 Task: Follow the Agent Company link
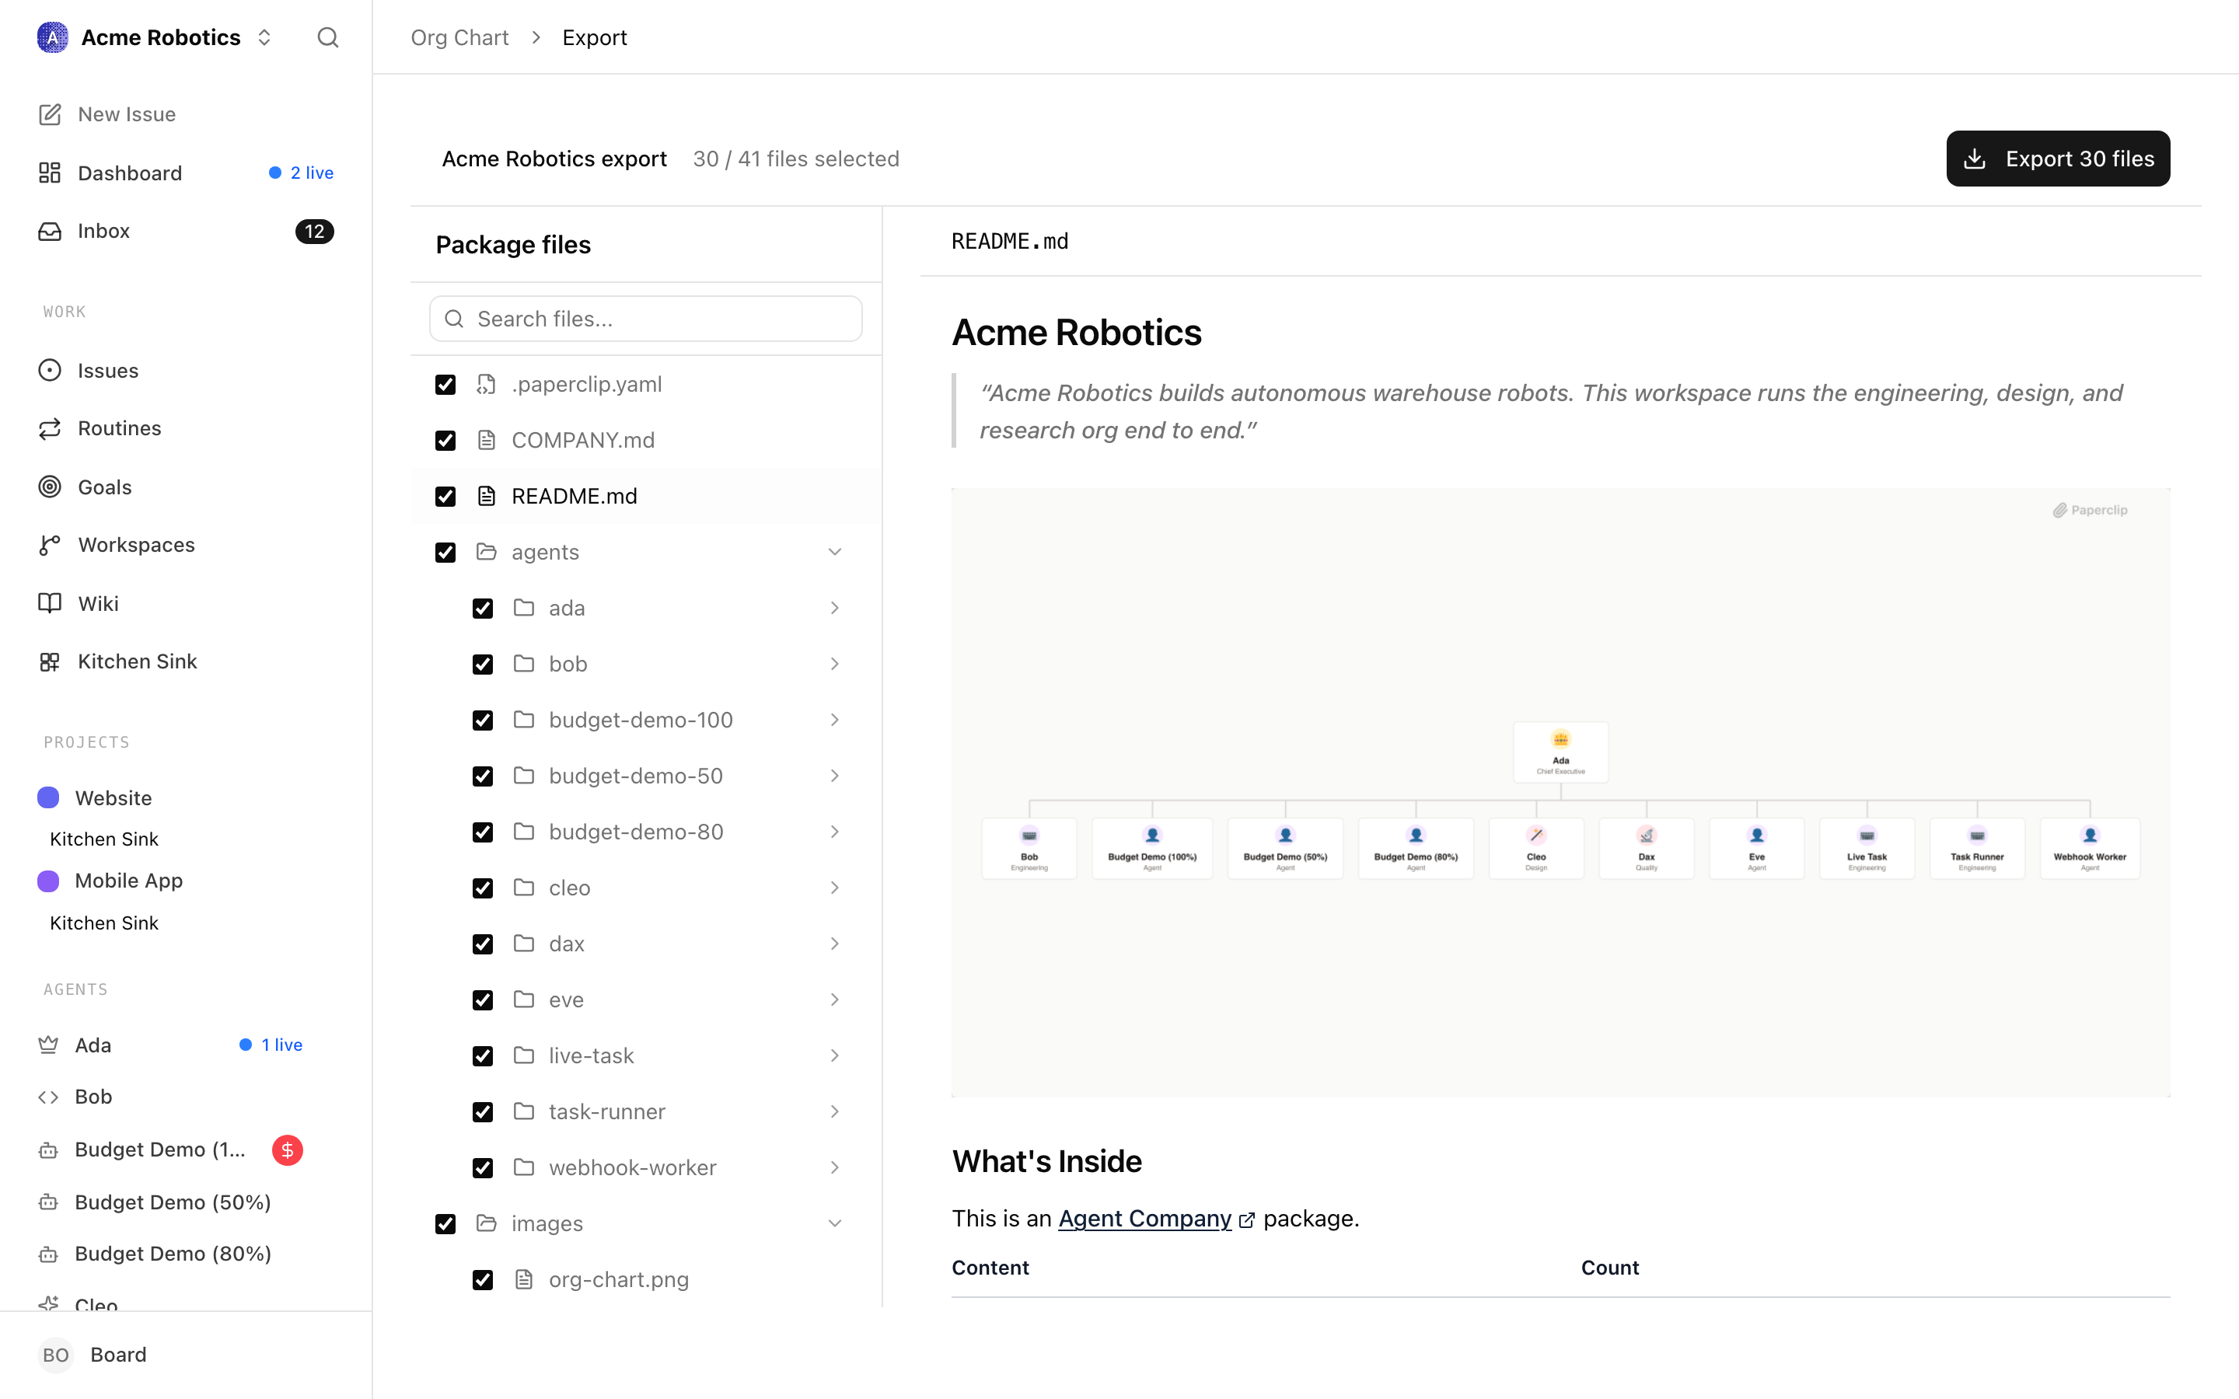1144,1219
